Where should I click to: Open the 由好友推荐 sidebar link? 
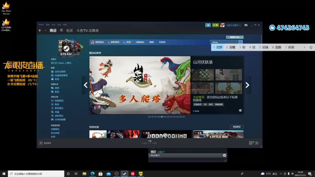tap(60, 72)
